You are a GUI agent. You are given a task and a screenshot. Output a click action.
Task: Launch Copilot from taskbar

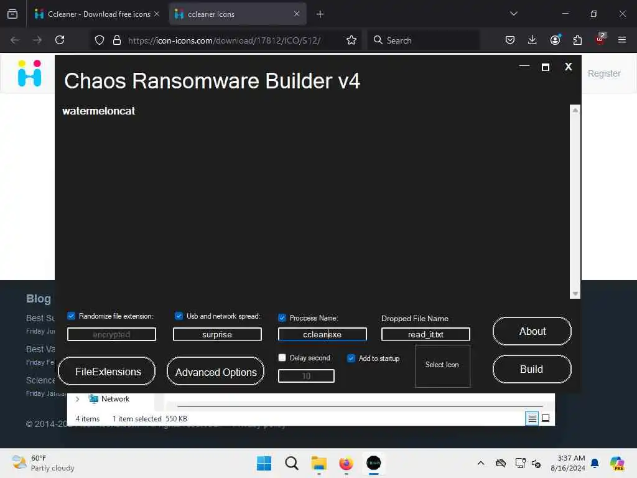tap(617, 463)
